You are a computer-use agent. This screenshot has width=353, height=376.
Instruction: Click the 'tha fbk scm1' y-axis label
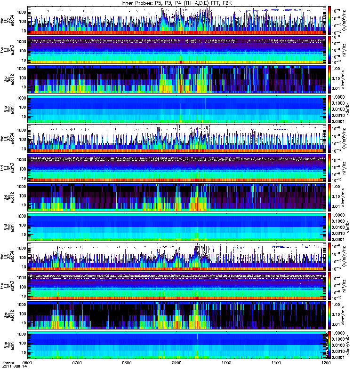(9, 109)
